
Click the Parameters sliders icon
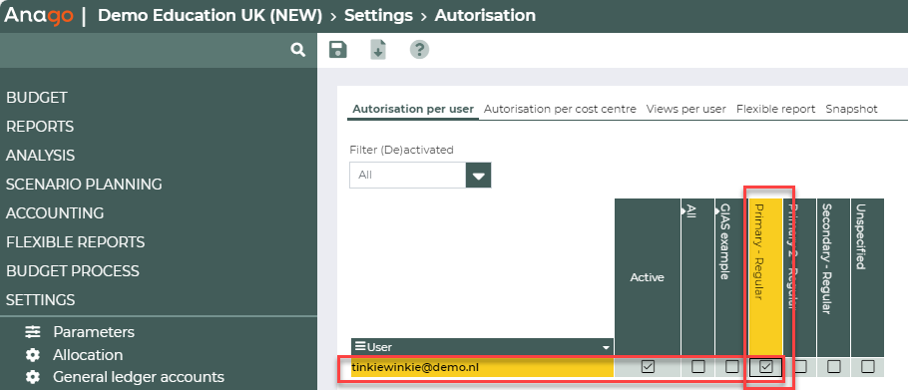[x=33, y=331]
